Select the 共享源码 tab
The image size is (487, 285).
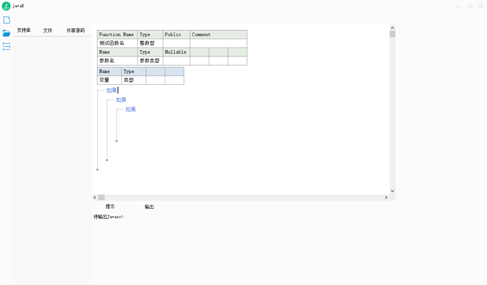tap(75, 30)
